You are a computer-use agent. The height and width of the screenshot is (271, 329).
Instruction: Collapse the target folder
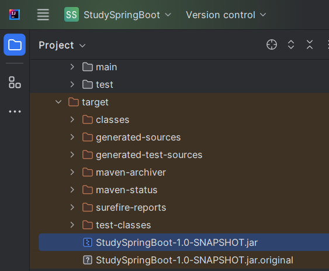click(x=58, y=102)
